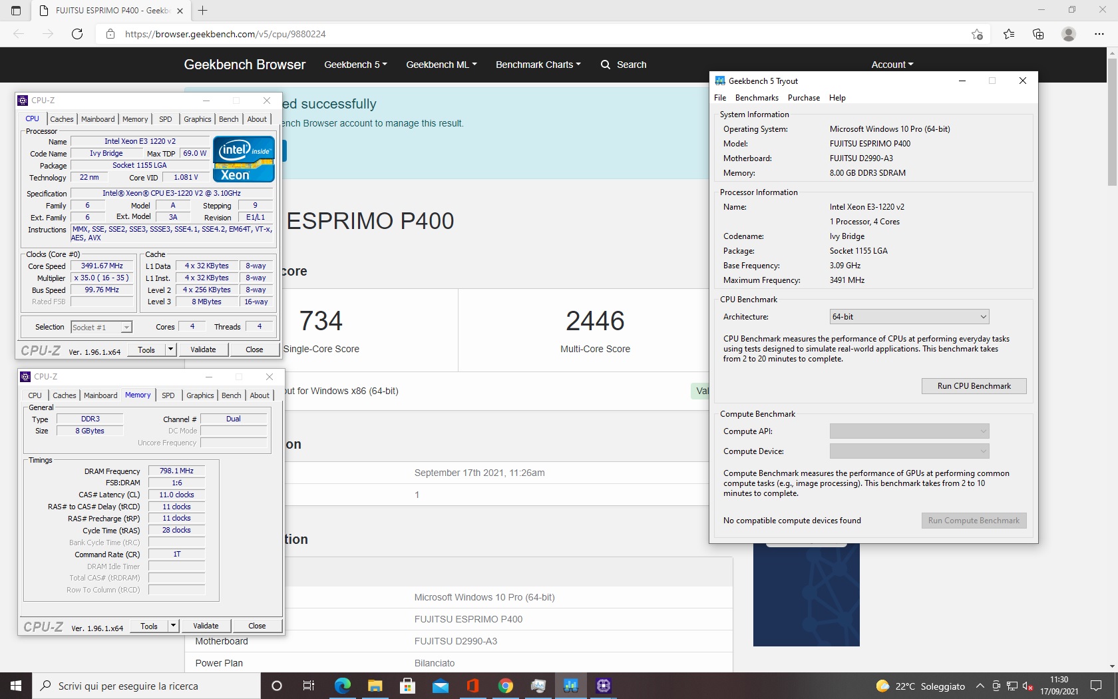Switch to Mainboard tab in top CPU-Z window
Viewport: 1118px width, 699px height.
pyautogui.click(x=98, y=119)
